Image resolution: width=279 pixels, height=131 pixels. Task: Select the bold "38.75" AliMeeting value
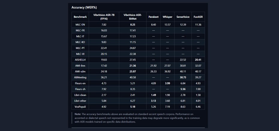pos(183,77)
